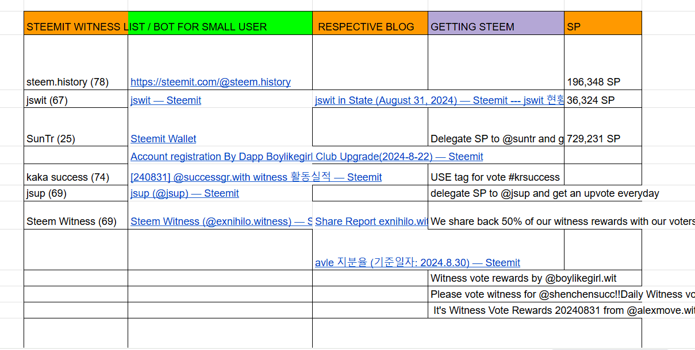This screenshot has width=695, height=350.
Task: Select the 'Steem Witness (69)' cell
Action: tap(76, 215)
